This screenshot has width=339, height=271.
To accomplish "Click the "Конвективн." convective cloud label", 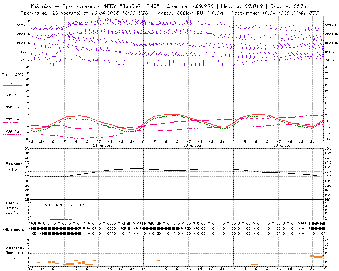I will (14, 247).
